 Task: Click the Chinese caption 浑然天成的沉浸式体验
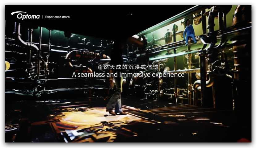128,67
